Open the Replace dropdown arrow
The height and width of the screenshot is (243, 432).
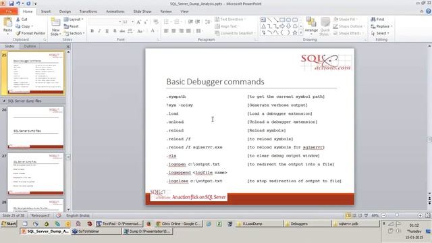coord(391,26)
